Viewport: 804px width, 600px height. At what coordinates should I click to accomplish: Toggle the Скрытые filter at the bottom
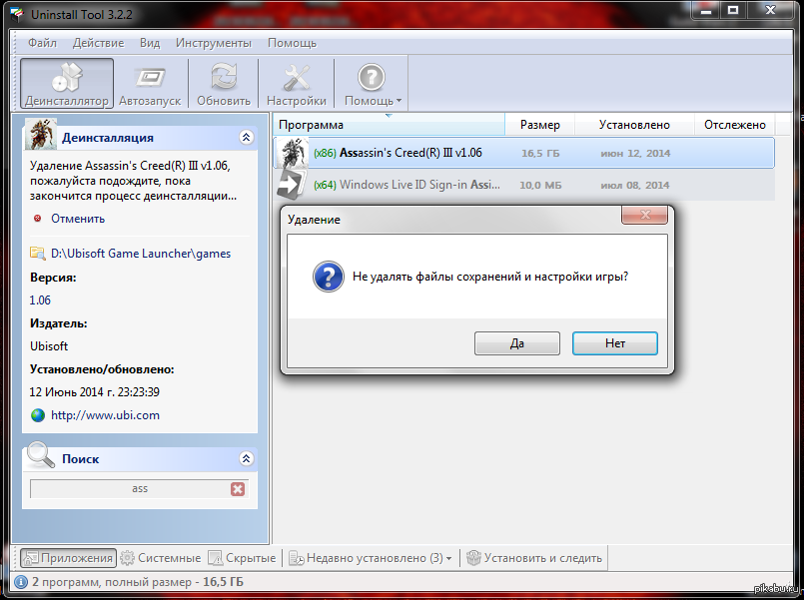(242, 557)
